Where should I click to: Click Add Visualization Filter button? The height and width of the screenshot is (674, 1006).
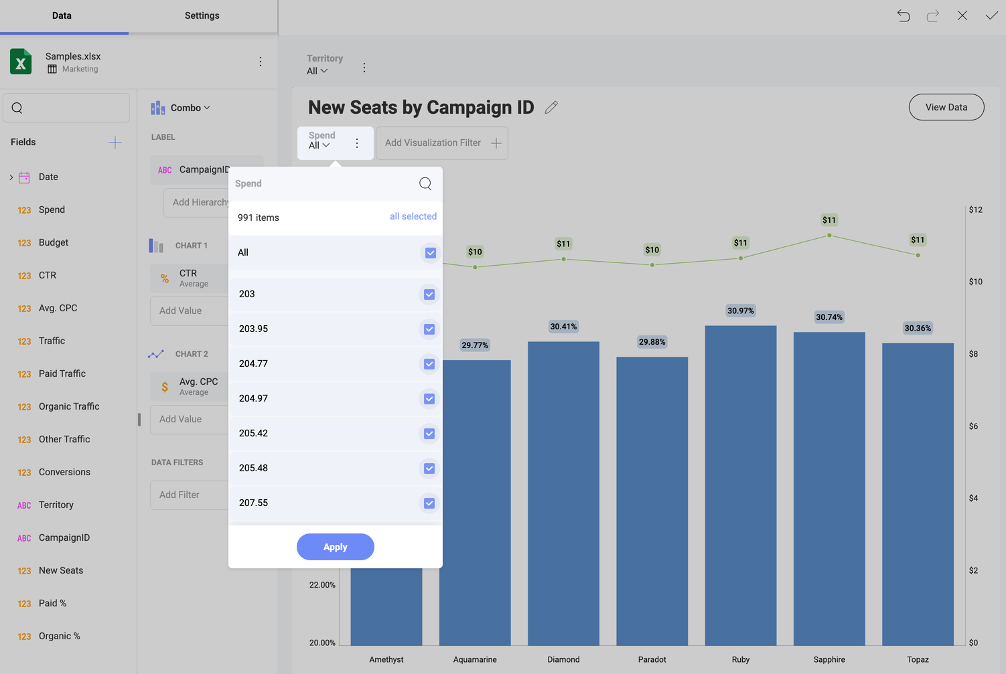pos(442,143)
